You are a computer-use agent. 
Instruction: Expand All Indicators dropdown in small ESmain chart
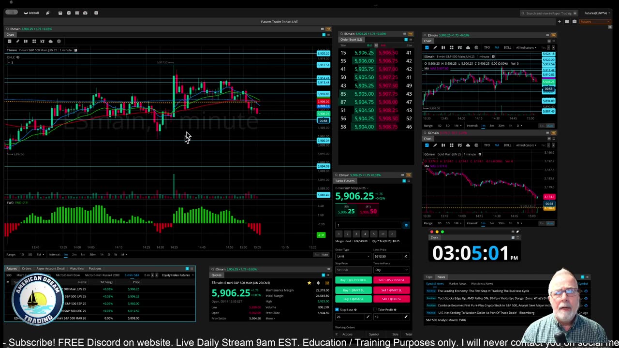coord(527,47)
